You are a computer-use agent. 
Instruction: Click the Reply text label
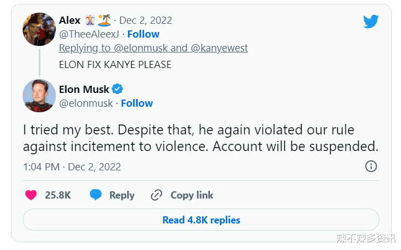[x=122, y=195]
